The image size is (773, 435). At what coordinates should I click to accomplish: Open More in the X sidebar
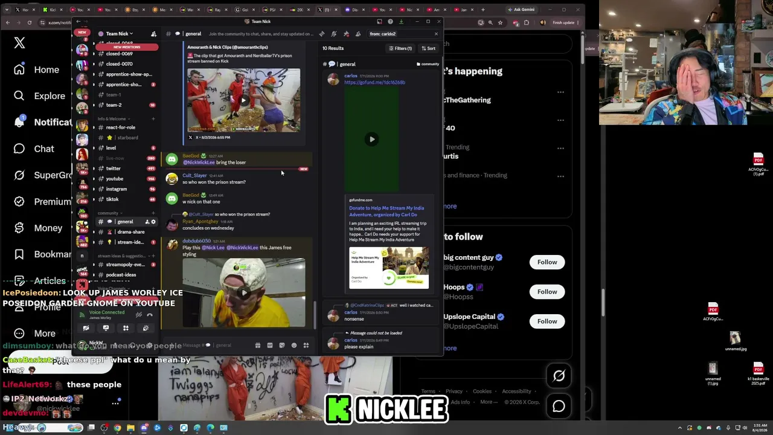pos(35,333)
